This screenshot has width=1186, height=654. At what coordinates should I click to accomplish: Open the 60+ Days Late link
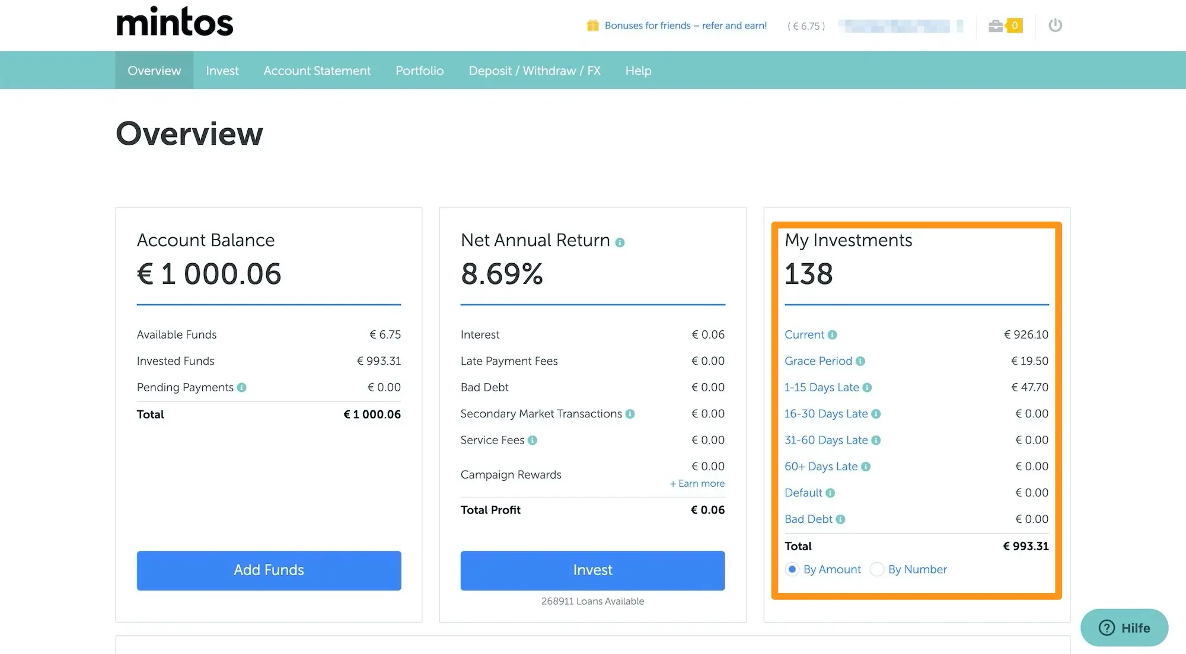[821, 467]
